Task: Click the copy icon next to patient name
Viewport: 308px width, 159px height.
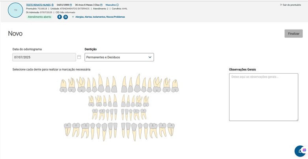Action: click(x=52, y=5)
